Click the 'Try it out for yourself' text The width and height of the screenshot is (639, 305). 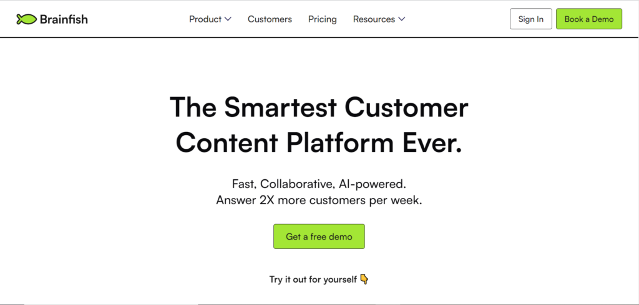[x=313, y=279]
